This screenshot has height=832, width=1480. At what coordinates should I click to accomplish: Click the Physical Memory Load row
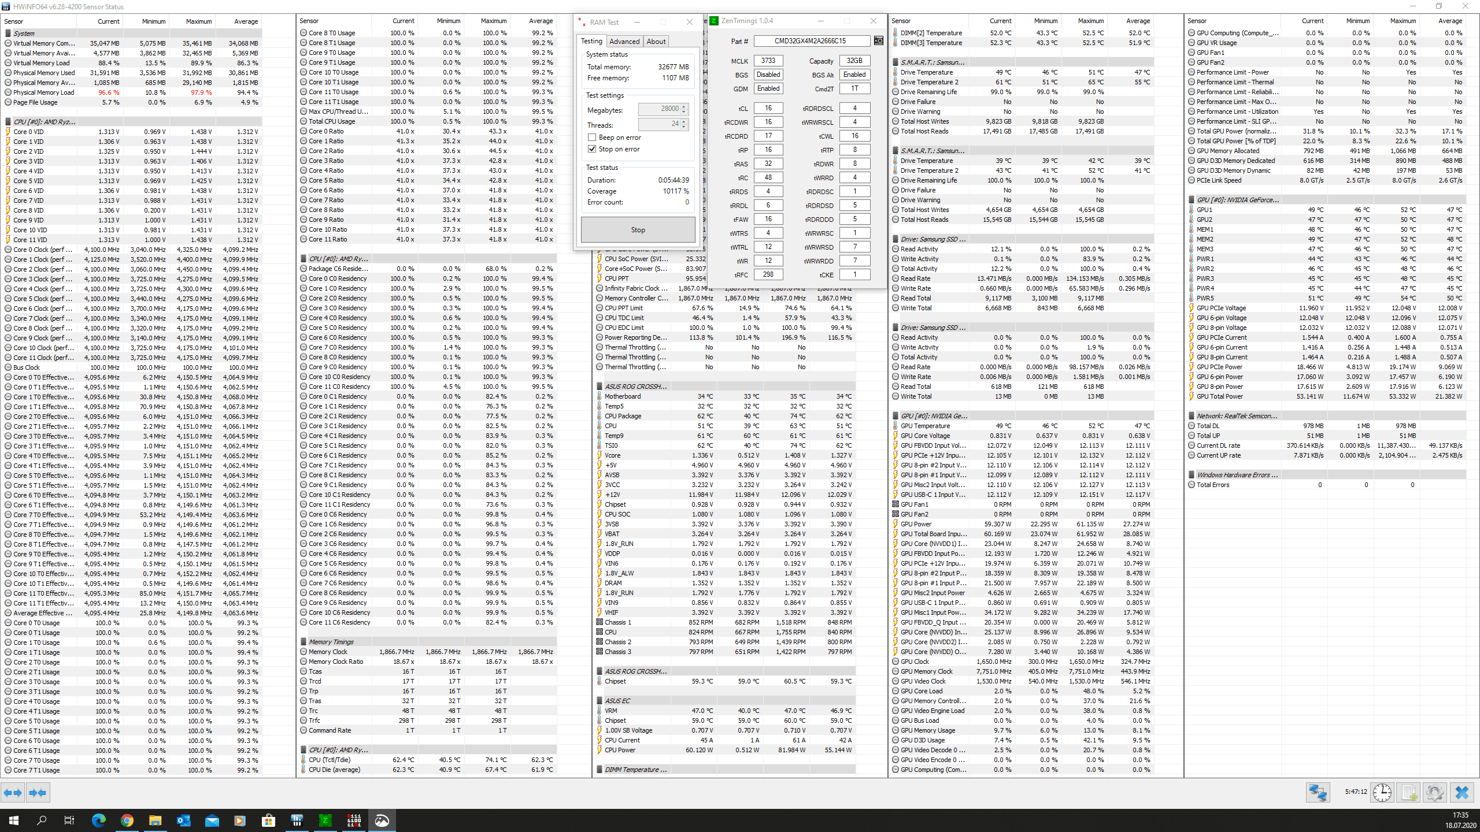pos(133,92)
